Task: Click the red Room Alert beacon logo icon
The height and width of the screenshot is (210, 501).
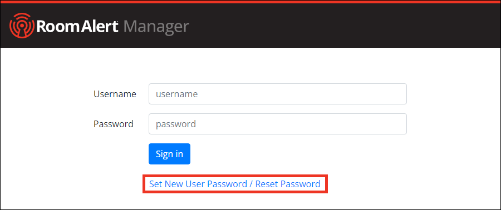Action: (x=22, y=25)
